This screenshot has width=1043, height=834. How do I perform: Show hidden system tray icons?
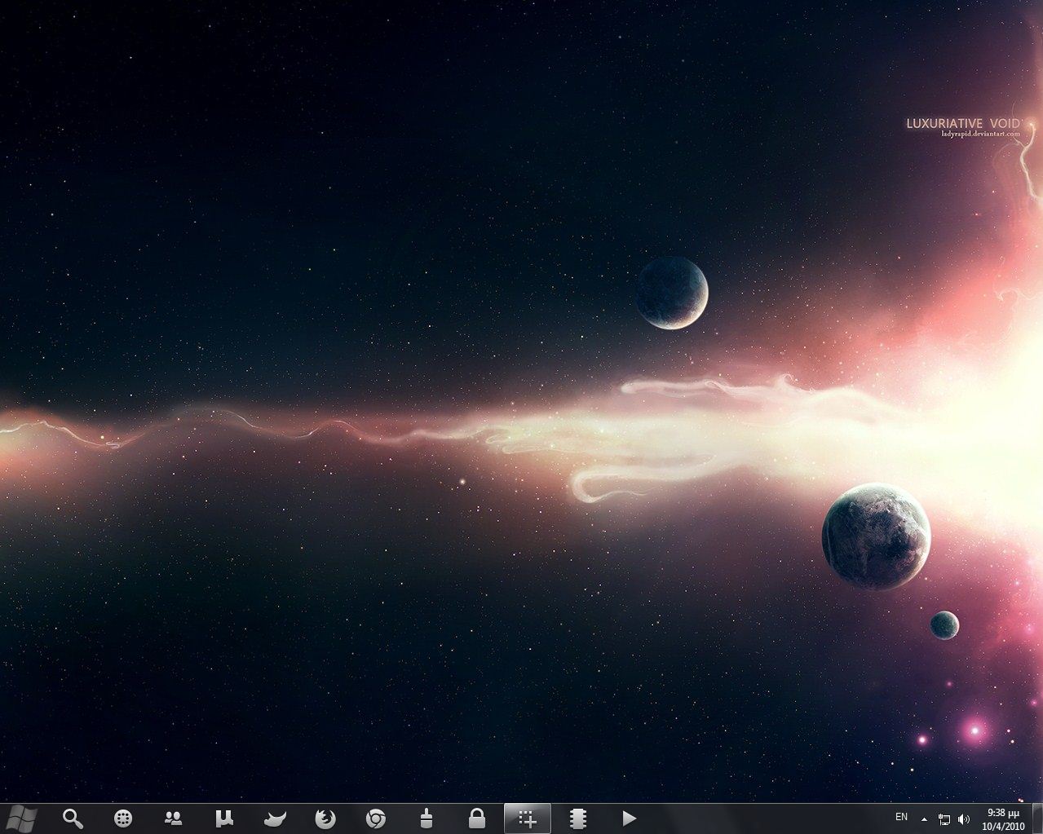(x=924, y=819)
